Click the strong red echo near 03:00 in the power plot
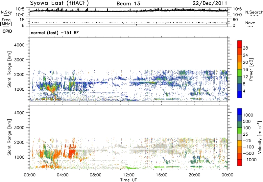The image size is (263, 182). click(51, 88)
